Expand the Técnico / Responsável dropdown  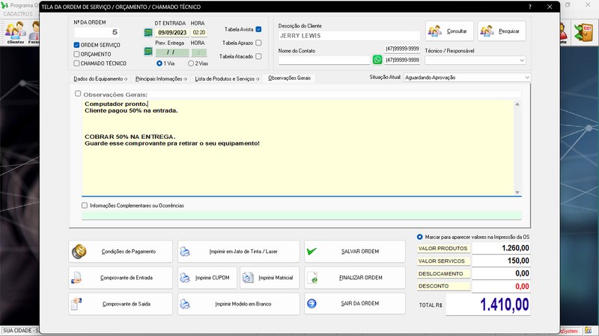[x=522, y=60]
